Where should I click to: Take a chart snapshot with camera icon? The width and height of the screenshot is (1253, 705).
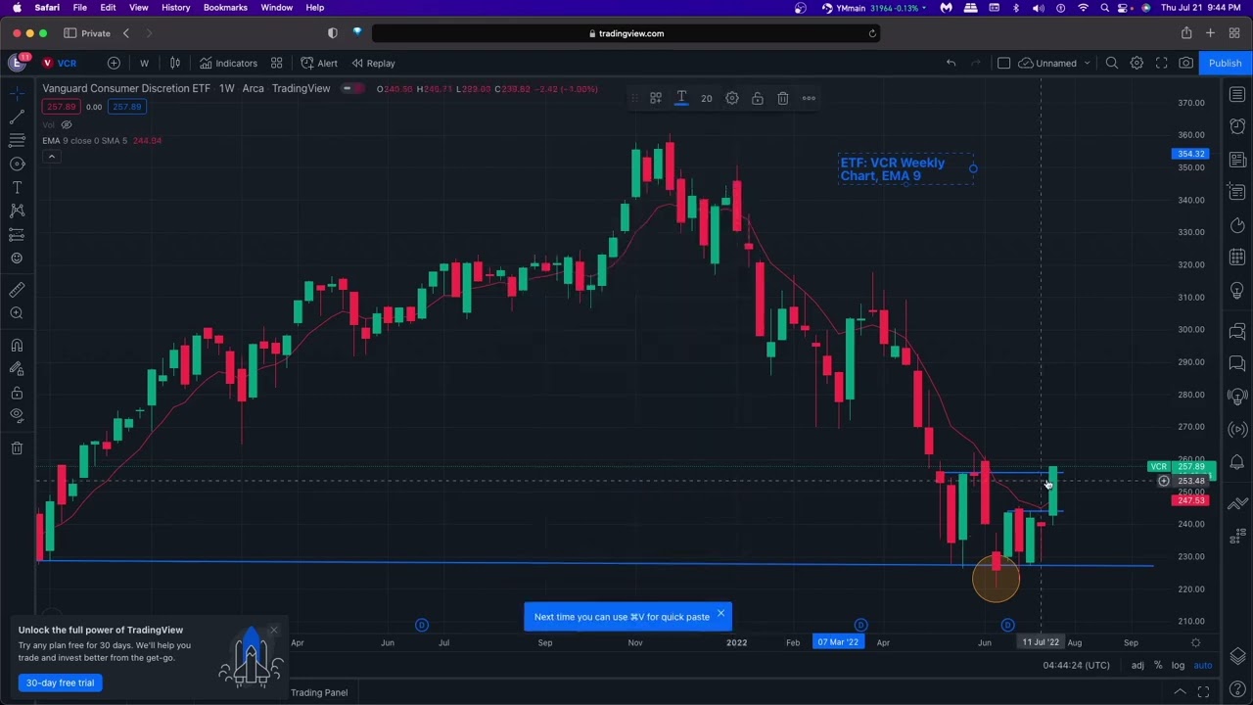click(1185, 63)
